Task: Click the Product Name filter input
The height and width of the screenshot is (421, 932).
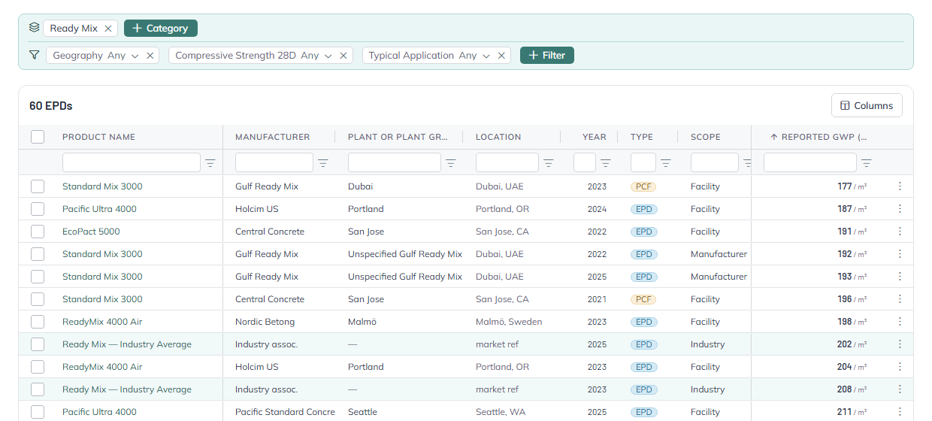Action: pos(132,162)
